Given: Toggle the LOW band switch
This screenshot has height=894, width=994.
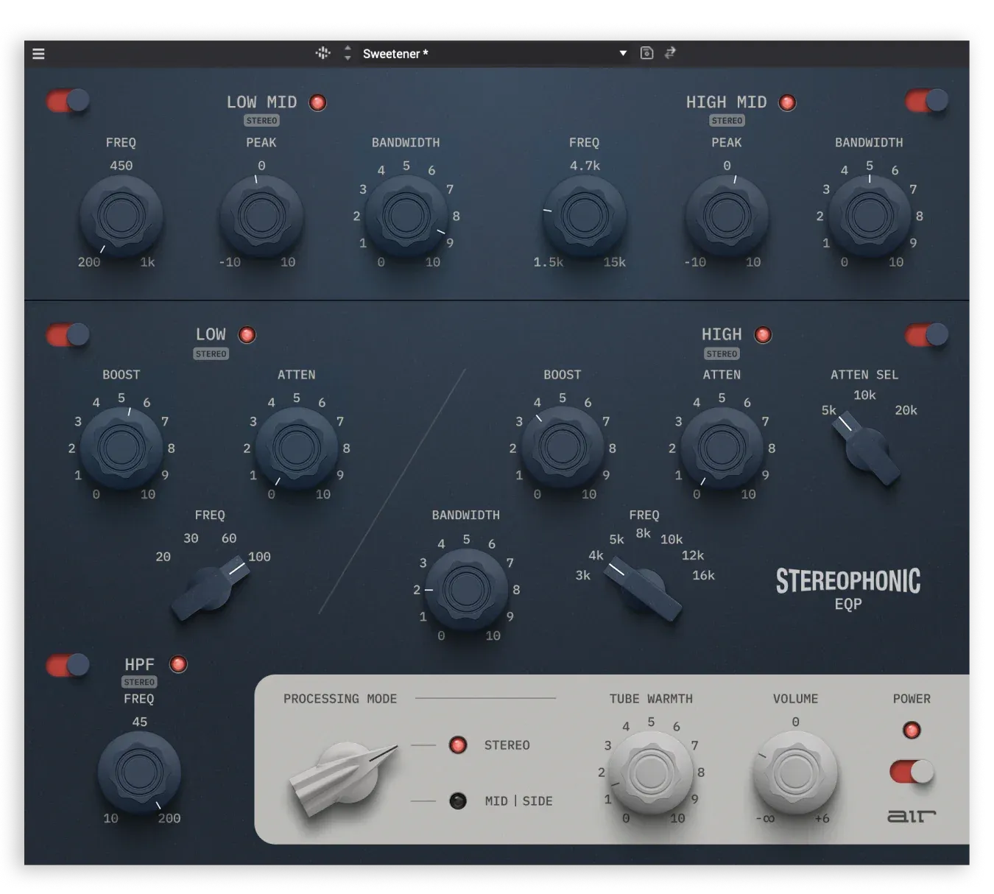Looking at the screenshot, I should (x=68, y=335).
